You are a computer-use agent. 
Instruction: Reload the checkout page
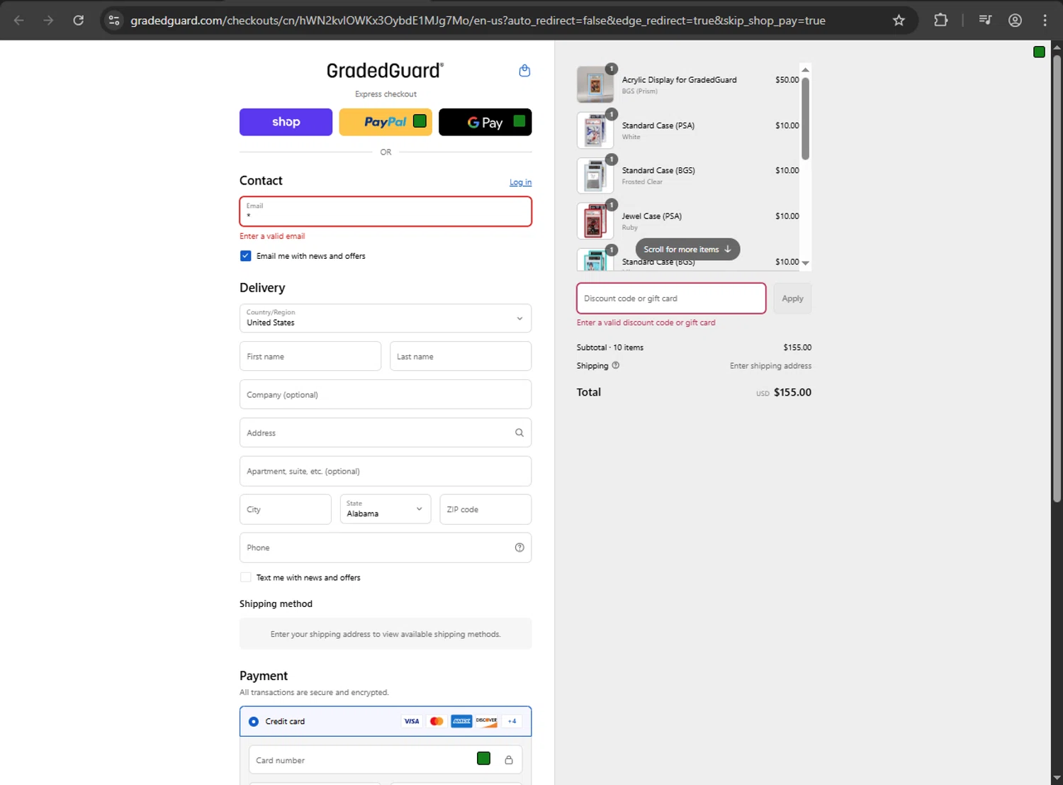coord(79,21)
